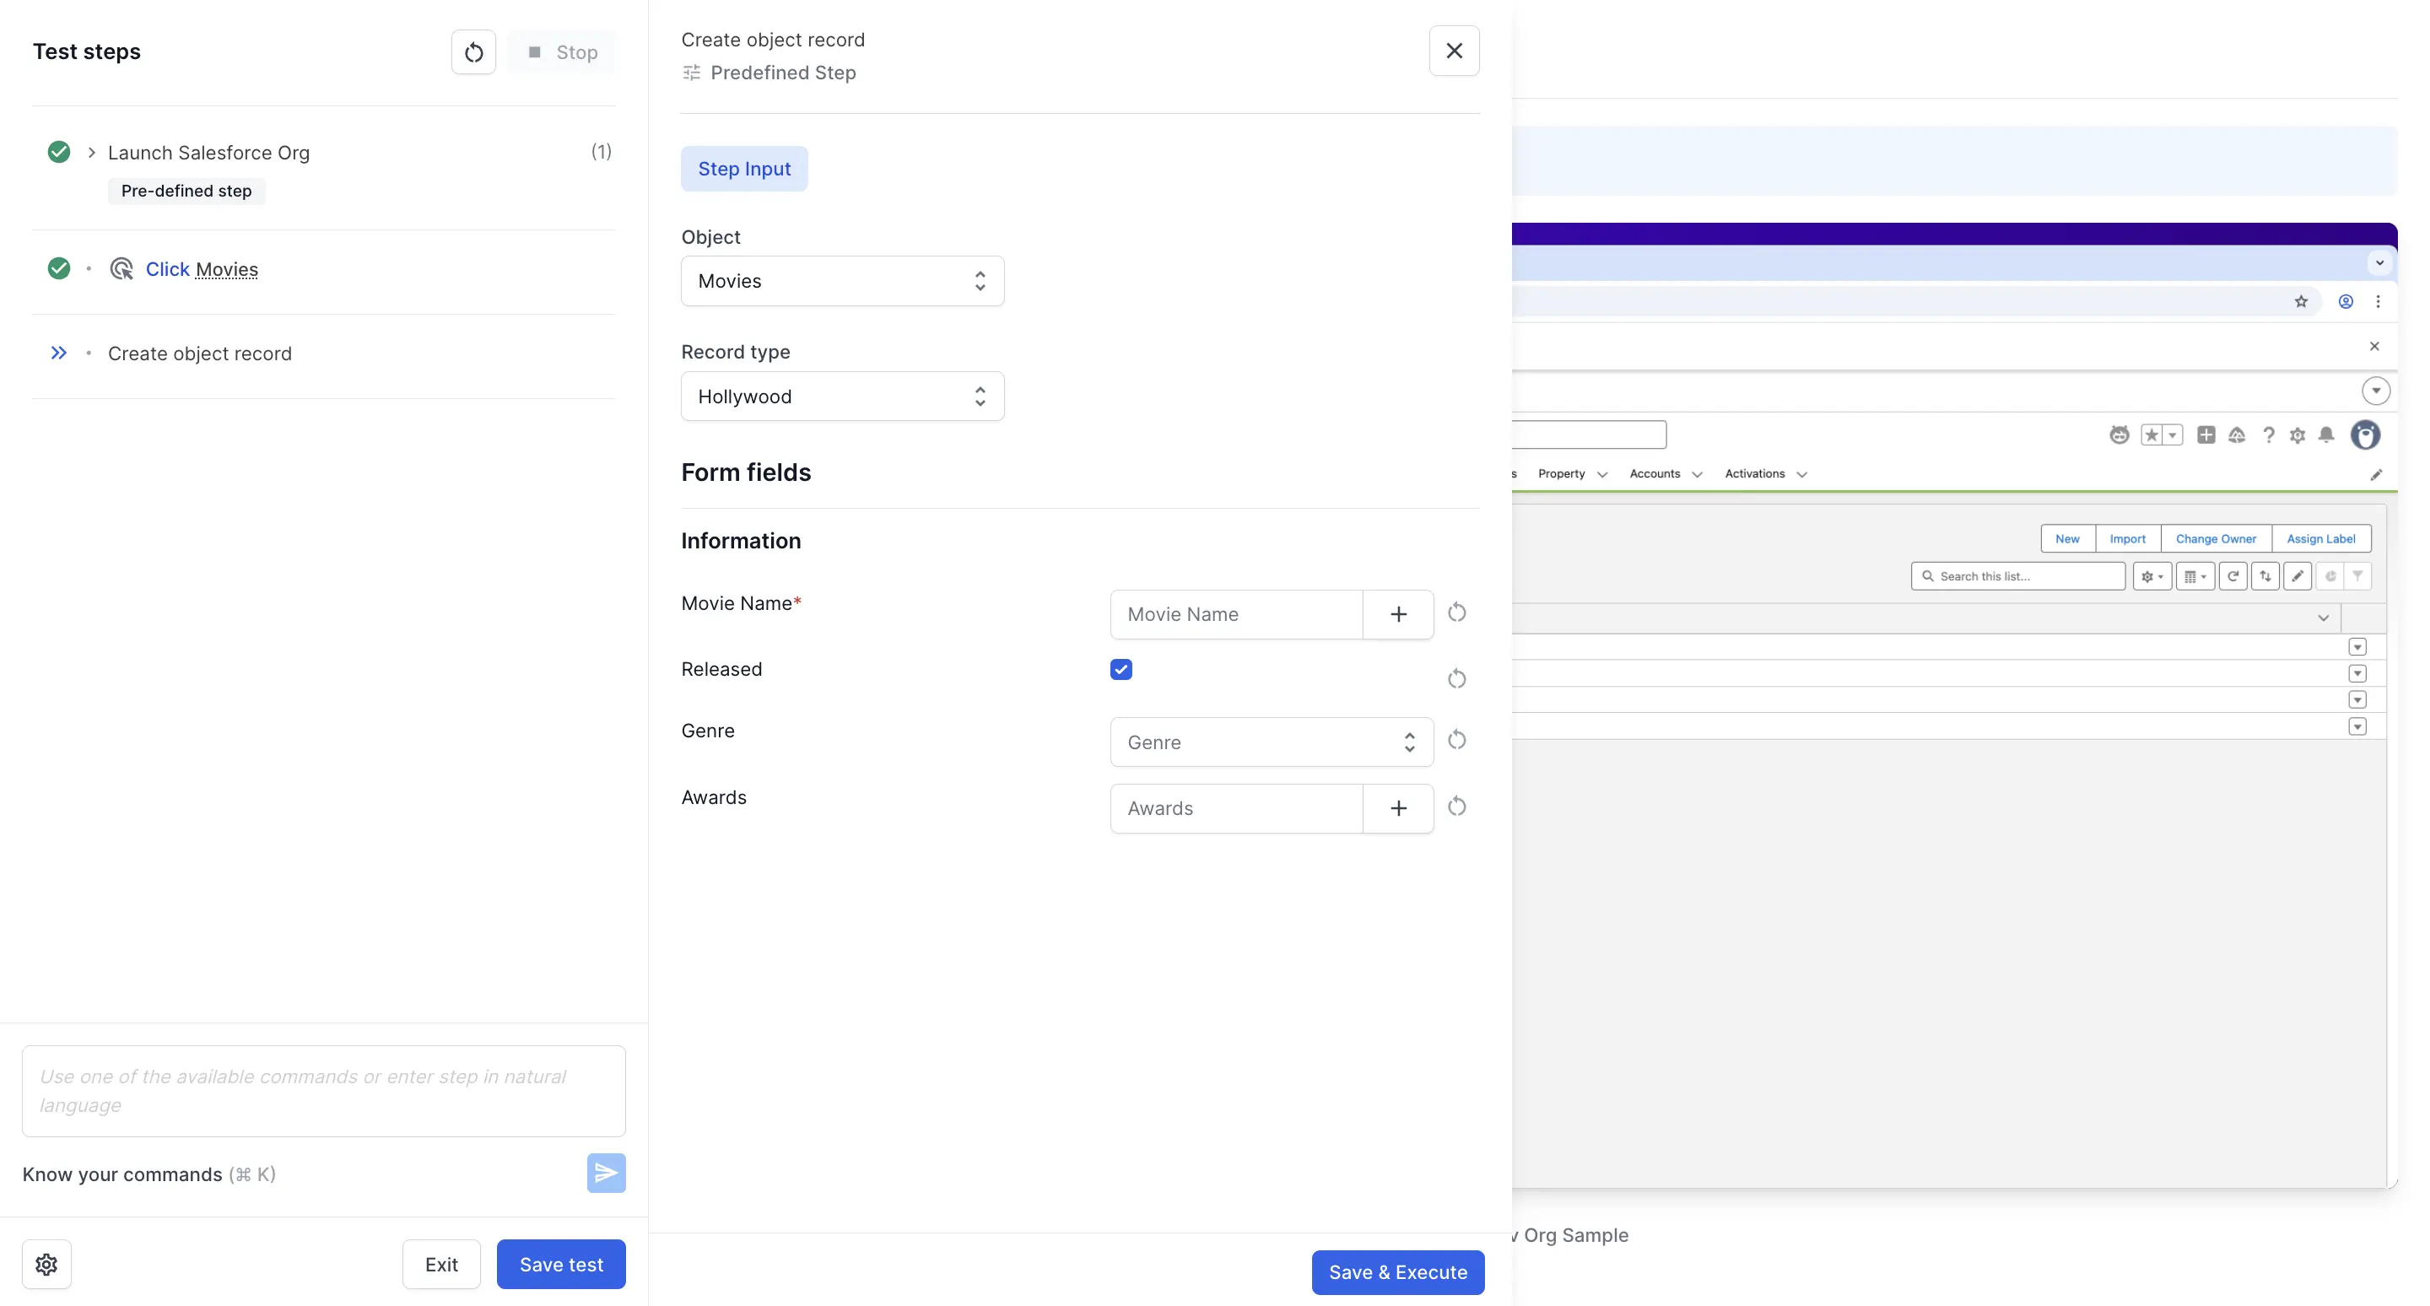This screenshot has width=2430, height=1306.
Task: Click the user avatar in the Salesforce header
Action: [2366, 434]
